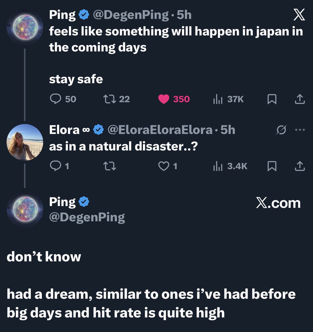Click the Grok icon on Elora's reply
The image size is (313, 332).
[x=281, y=130]
